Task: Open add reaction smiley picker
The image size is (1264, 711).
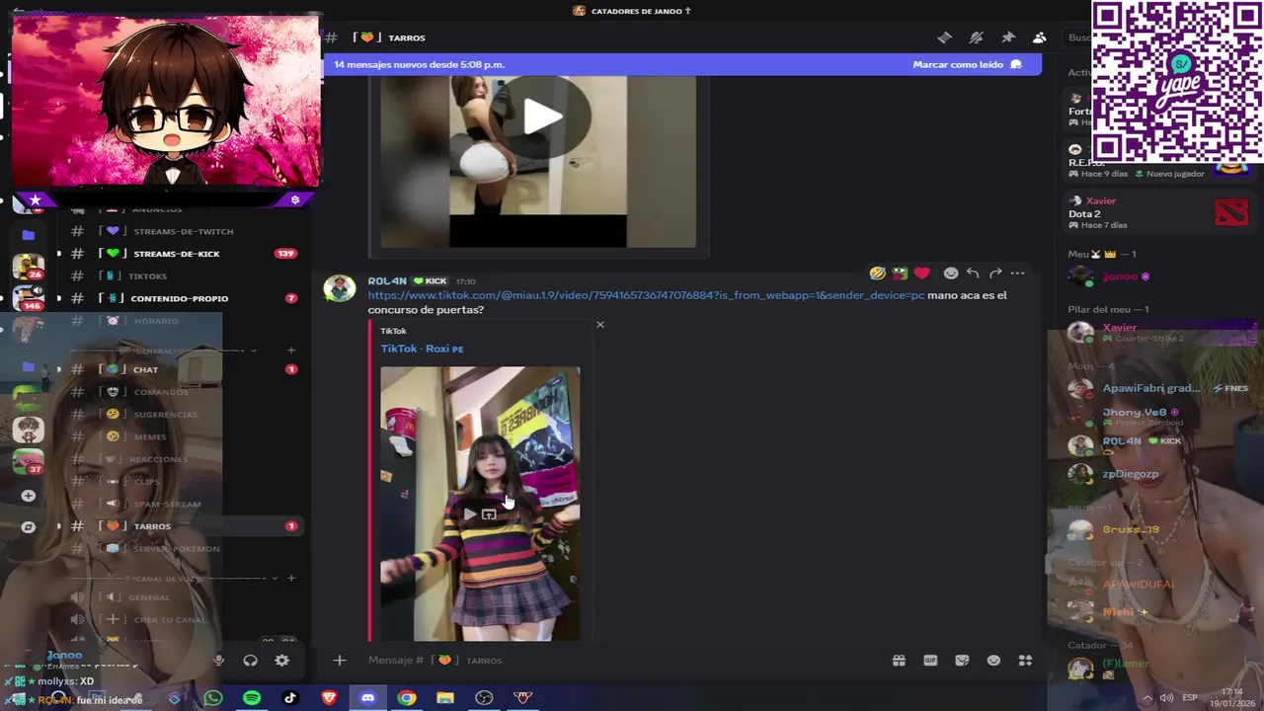Action: (x=950, y=274)
